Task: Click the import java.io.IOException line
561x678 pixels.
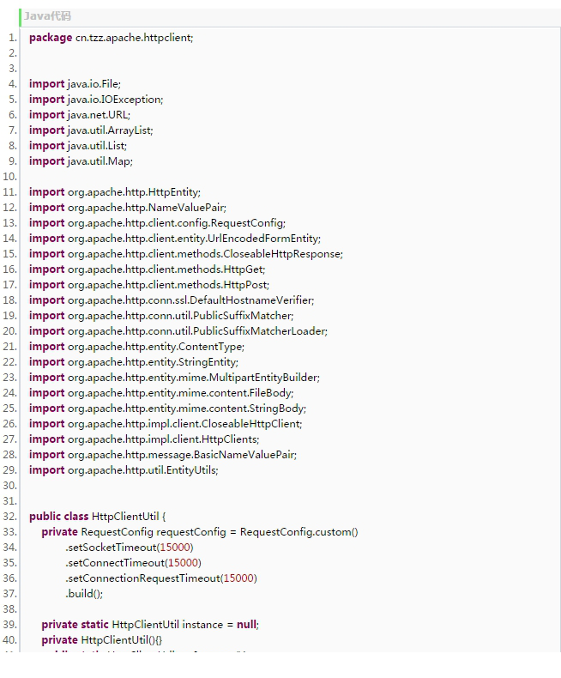Action: click(x=96, y=100)
